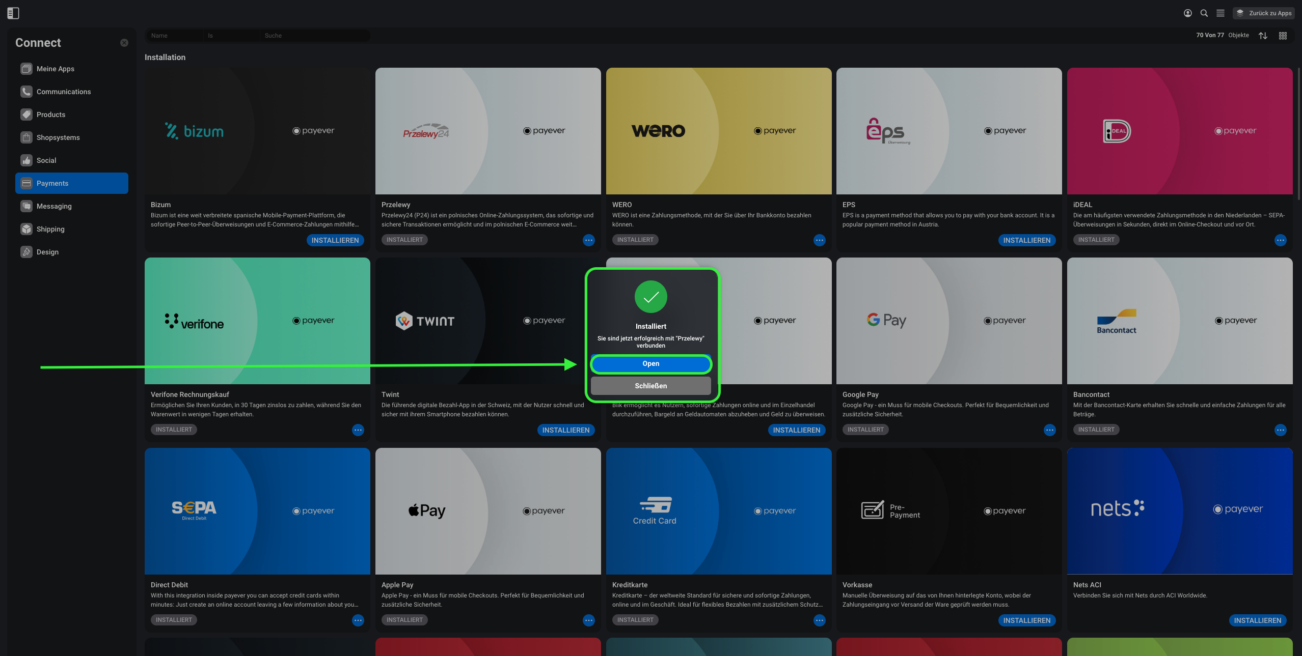Click the Social thumbs-up icon
This screenshot has height=656, width=1302.
[x=26, y=160]
